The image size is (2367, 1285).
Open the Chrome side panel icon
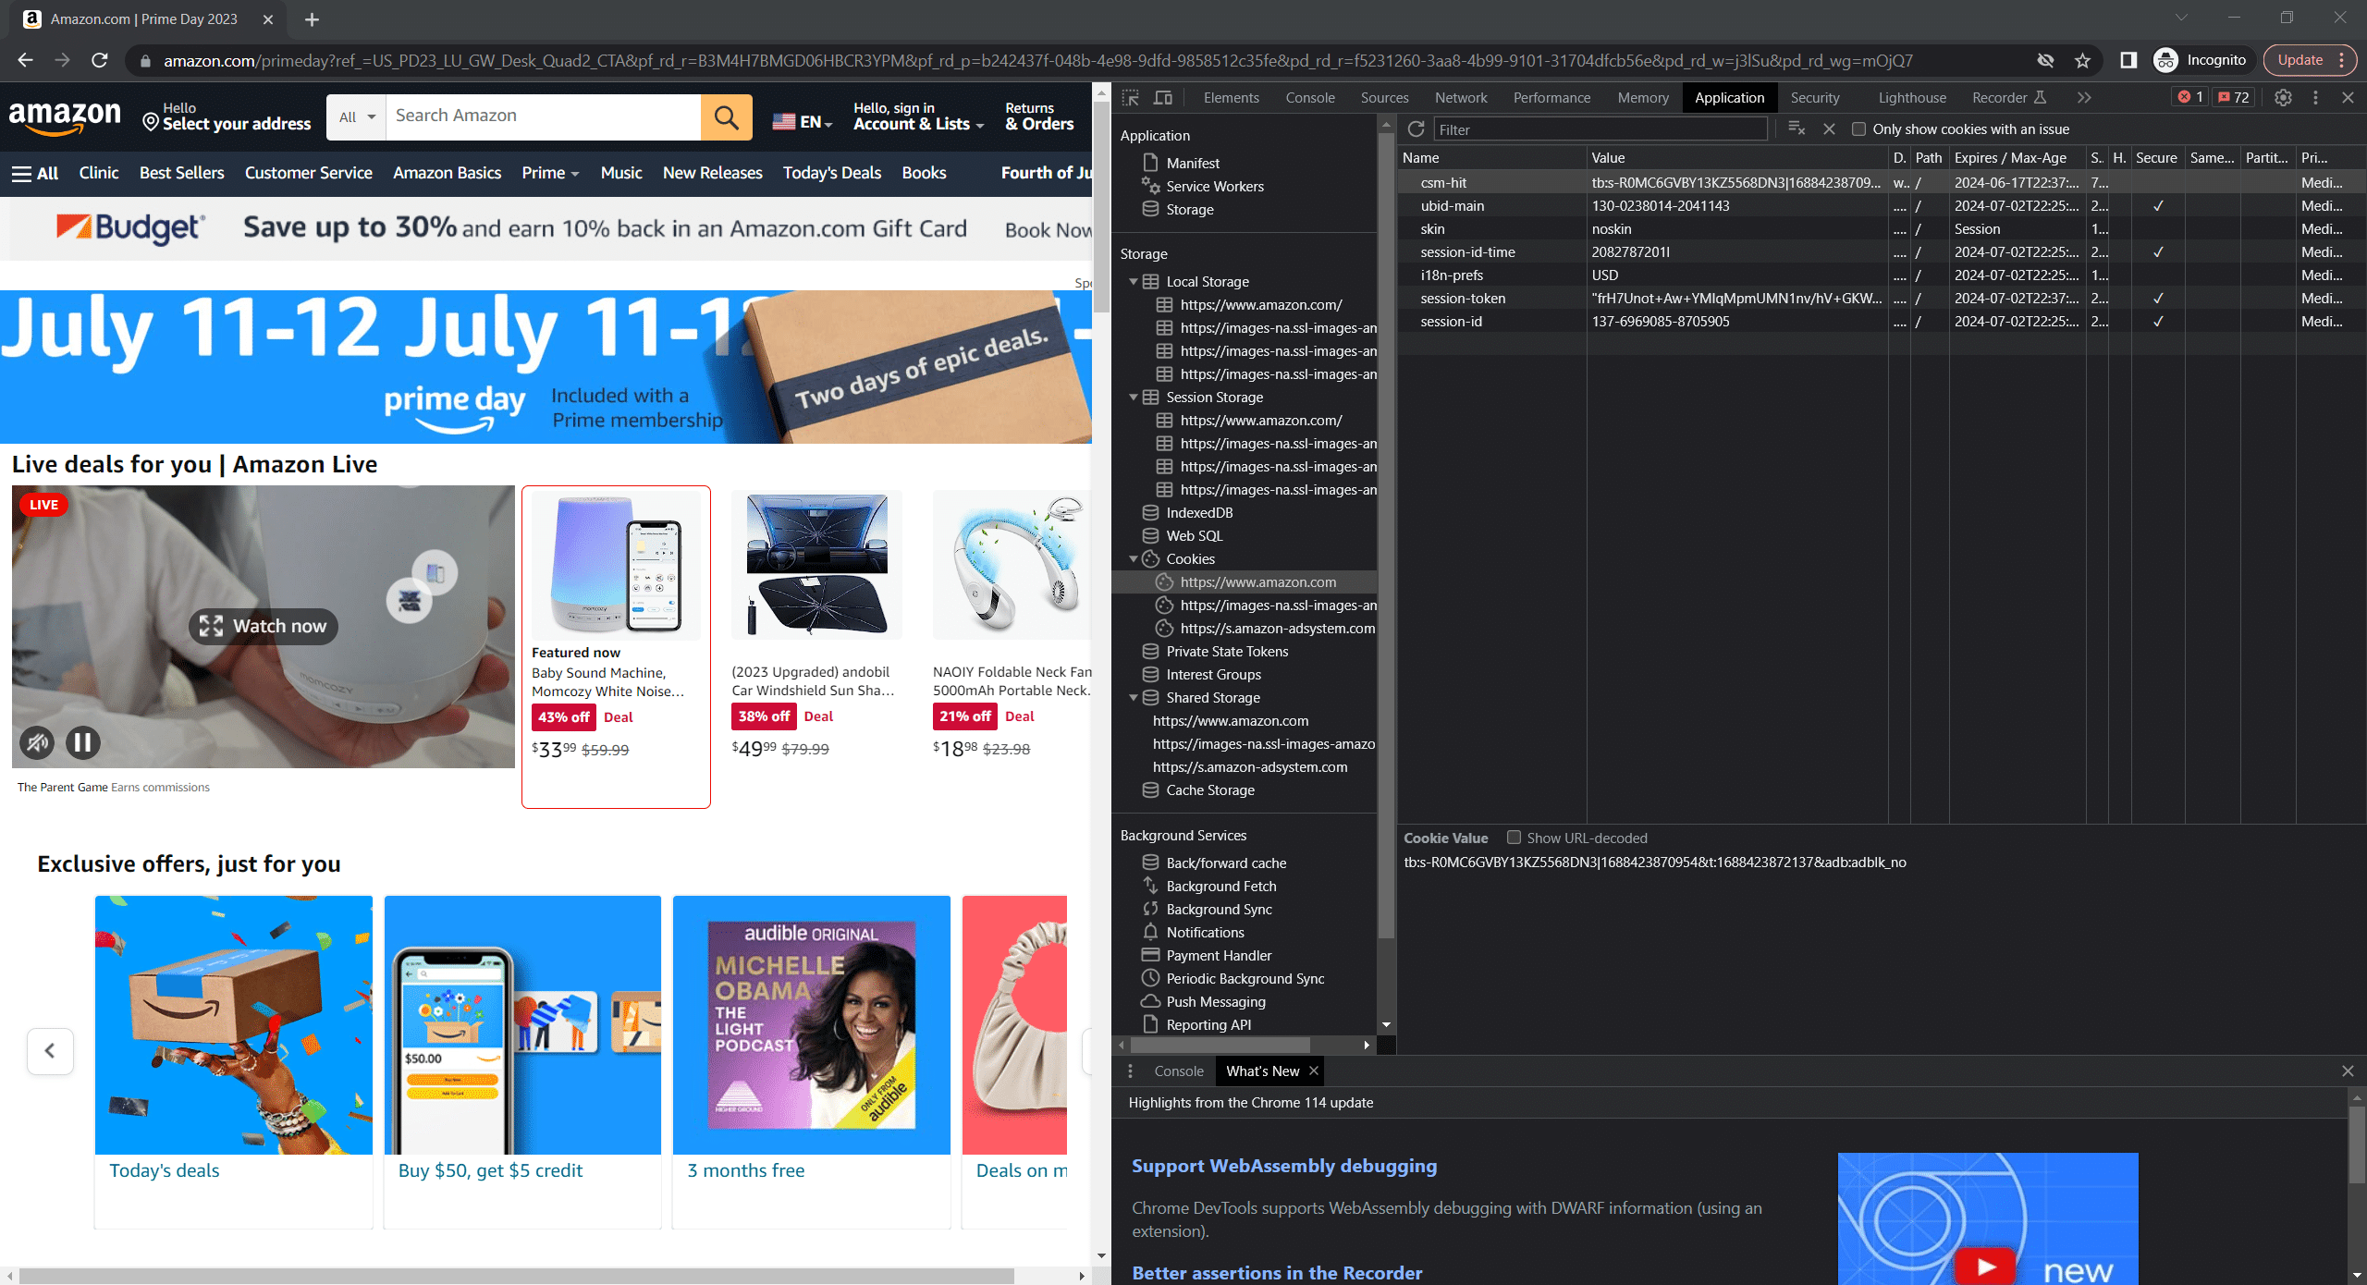pyautogui.click(x=2128, y=60)
